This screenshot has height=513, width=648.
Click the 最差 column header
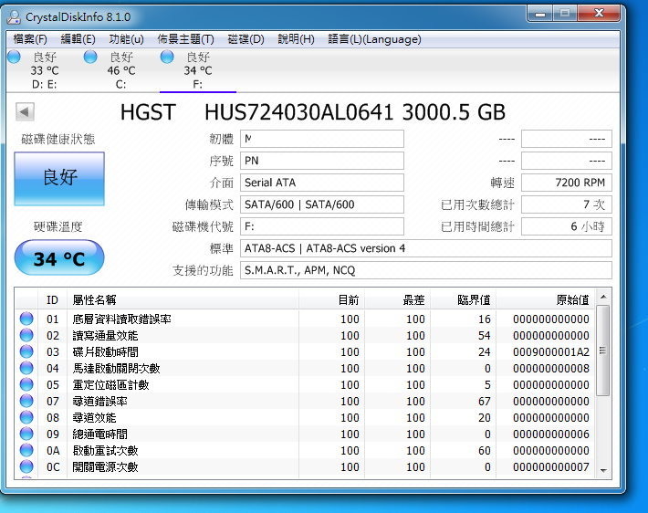tap(398, 299)
